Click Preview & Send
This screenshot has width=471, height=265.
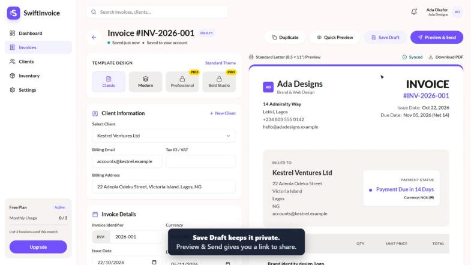click(437, 37)
